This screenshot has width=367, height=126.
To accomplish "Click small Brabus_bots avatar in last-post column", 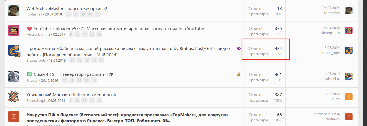I will 349,51.
